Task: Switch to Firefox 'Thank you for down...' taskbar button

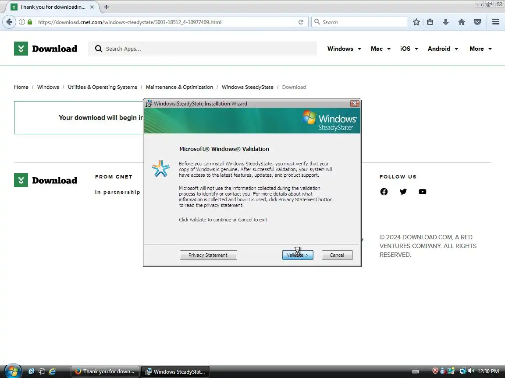Action: tap(105, 371)
